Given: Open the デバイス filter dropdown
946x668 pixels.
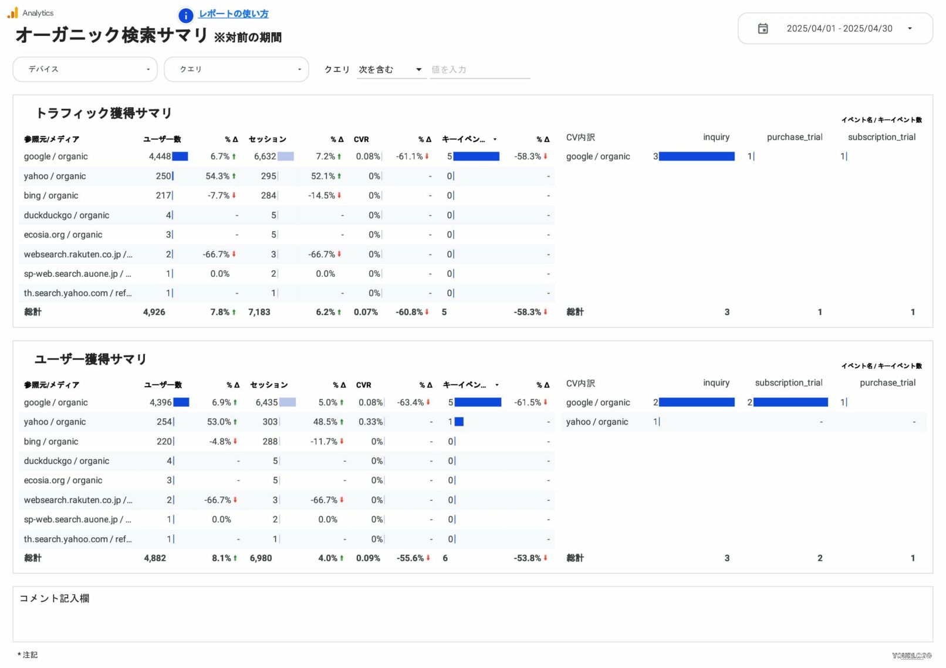Looking at the screenshot, I should point(85,69).
